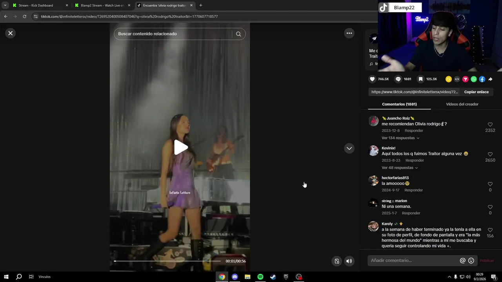Click the browser address bar URL
Screen dimensions: 502x282
pos(129,16)
